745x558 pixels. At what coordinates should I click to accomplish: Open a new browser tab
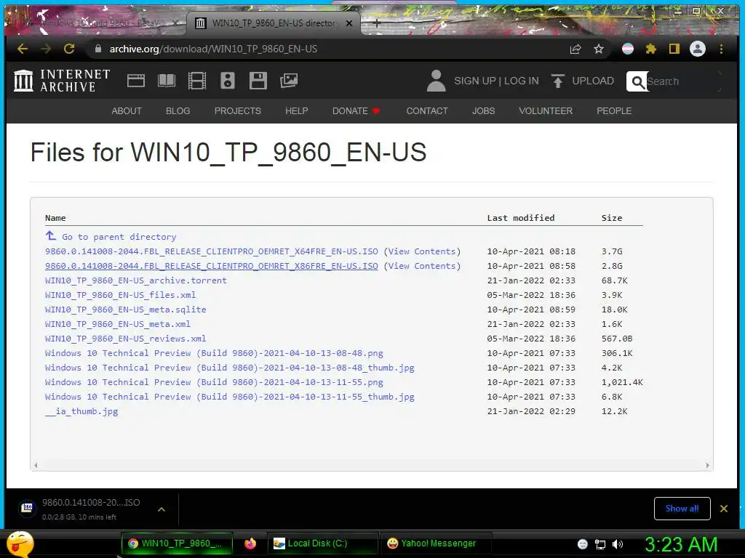coord(376,23)
